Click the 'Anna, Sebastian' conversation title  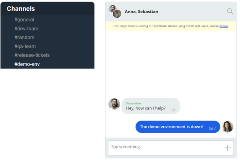tap(142, 12)
